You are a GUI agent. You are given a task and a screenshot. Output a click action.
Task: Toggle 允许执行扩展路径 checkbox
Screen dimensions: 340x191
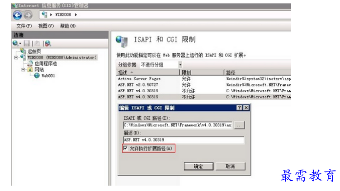pyautogui.click(x=125, y=149)
